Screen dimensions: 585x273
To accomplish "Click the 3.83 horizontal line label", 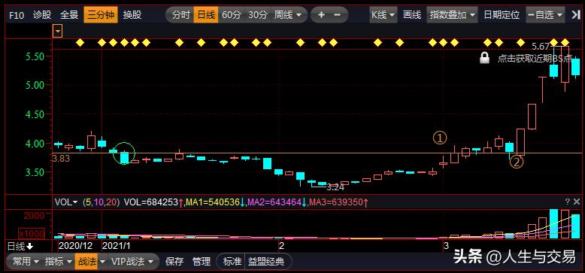I will (61, 159).
